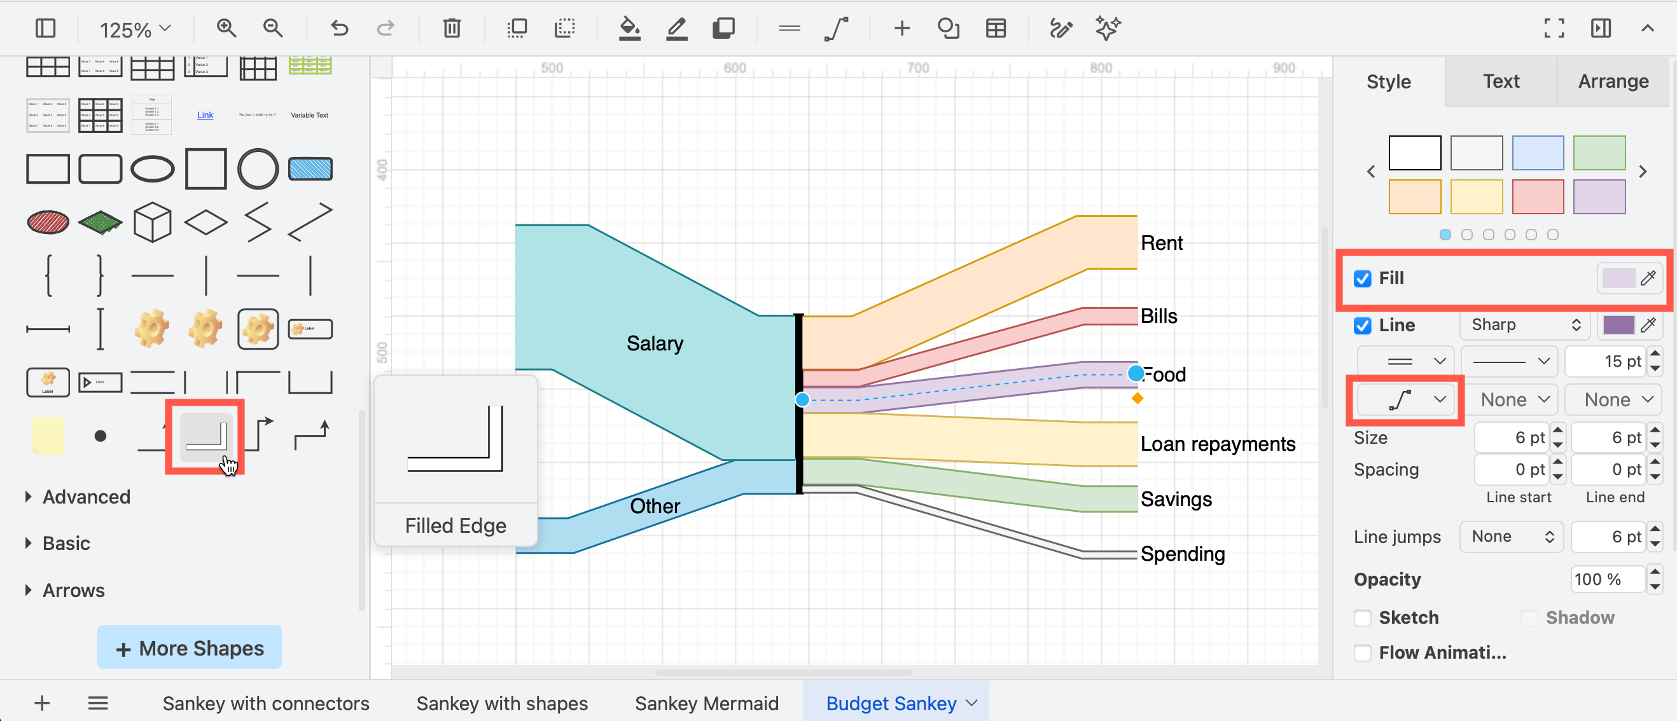1677x721 pixels.
Task: Activate the Zoom In tool
Action: point(226,28)
